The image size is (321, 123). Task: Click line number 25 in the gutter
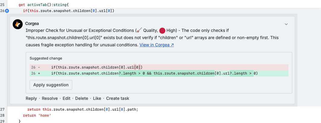click(2, 4)
